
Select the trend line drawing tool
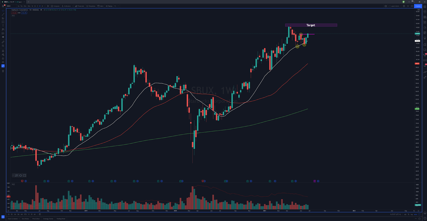3,14
